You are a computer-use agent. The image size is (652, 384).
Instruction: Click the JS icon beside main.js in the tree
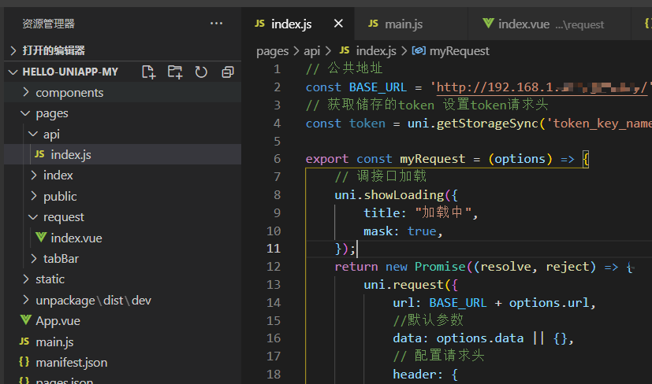point(24,342)
